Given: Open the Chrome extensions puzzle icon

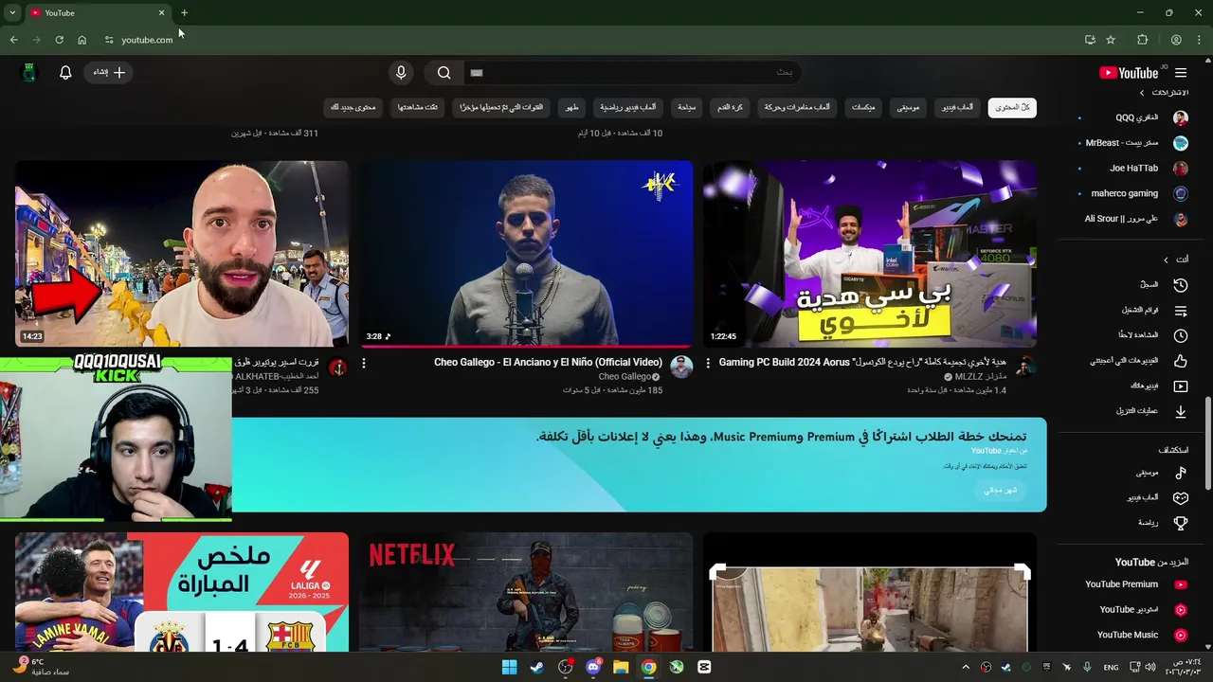Looking at the screenshot, I should [1143, 40].
